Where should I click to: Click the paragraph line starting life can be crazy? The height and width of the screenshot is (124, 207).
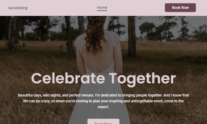(x=103, y=101)
